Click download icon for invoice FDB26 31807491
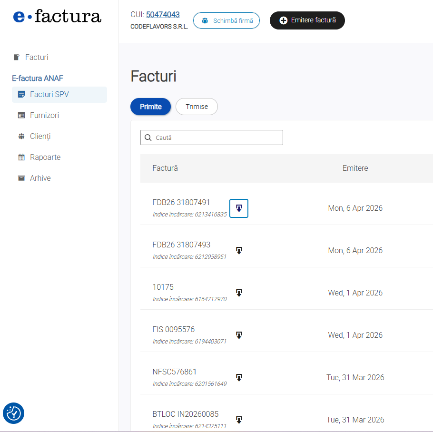This screenshot has width=433, height=432. (x=239, y=208)
